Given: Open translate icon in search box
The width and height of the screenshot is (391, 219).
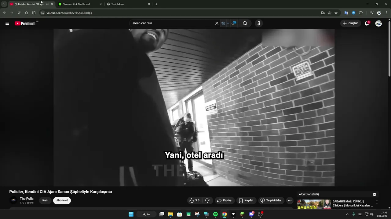Looking at the screenshot, I should (x=223, y=23).
